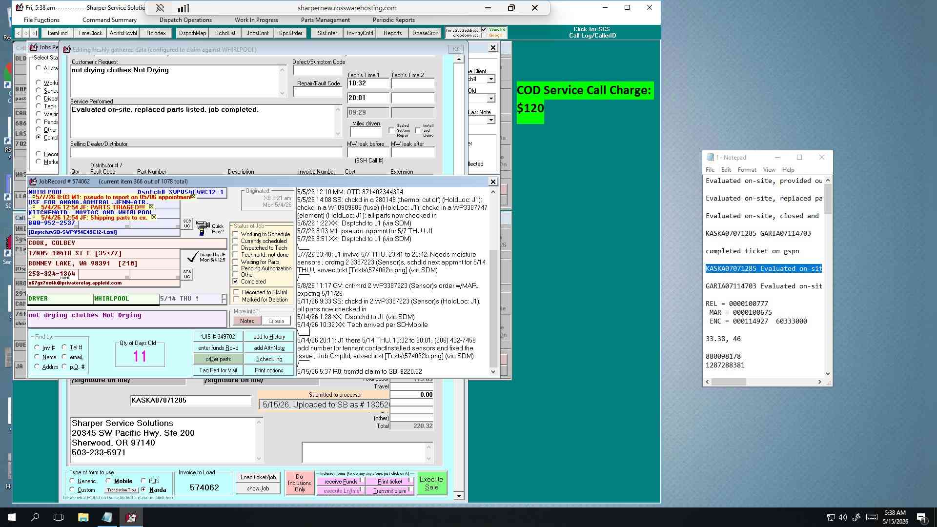Screen dimensions: 937x527
Task: Open the Format menu in Notepad
Action: (747, 170)
